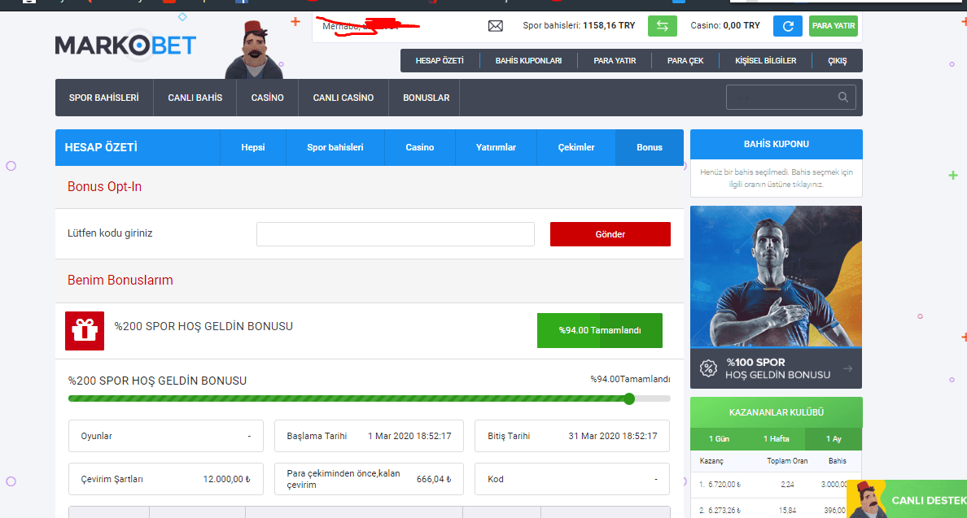Switch to the Yatırımlar tab

point(496,147)
